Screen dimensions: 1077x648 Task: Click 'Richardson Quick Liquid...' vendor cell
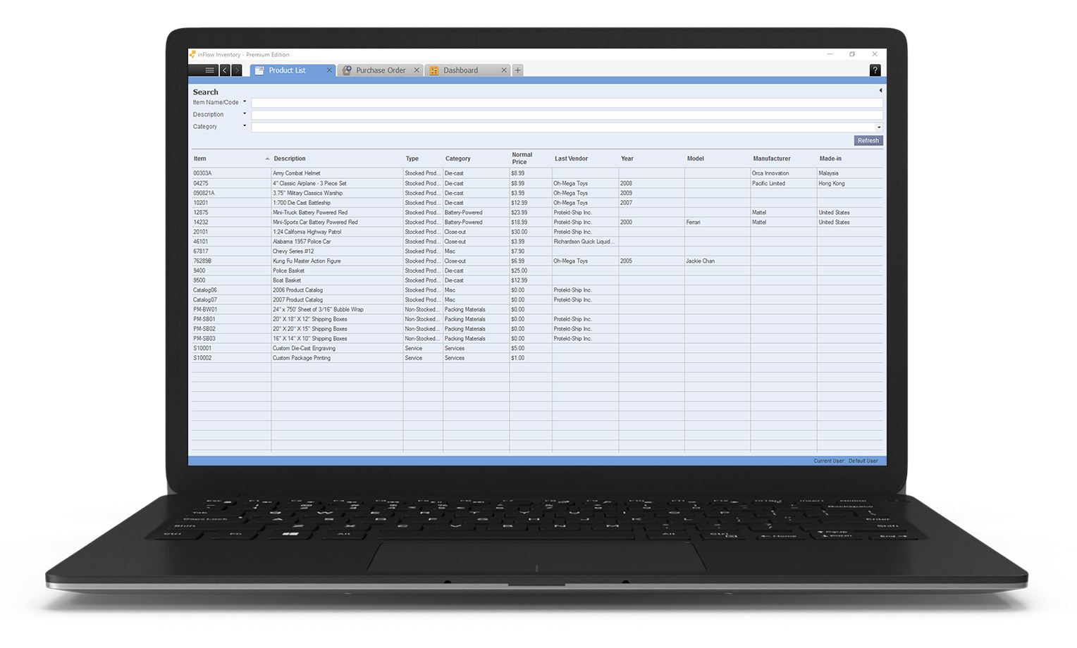pos(585,242)
